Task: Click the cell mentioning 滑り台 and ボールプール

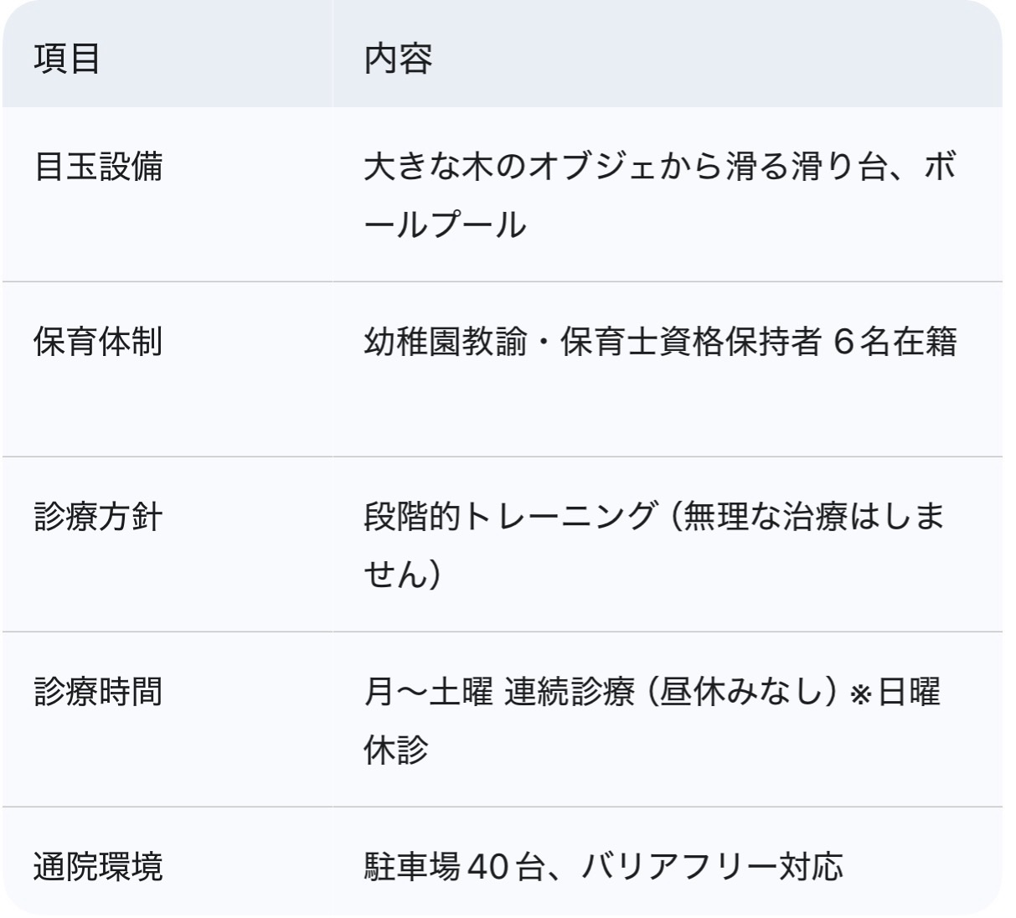Action: 659,195
